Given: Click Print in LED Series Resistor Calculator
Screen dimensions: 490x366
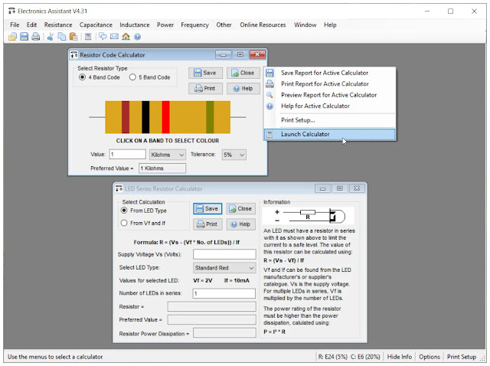Looking at the screenshot, I should click(207, 224).
